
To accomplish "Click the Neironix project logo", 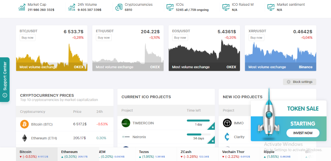I will [126, 137].
